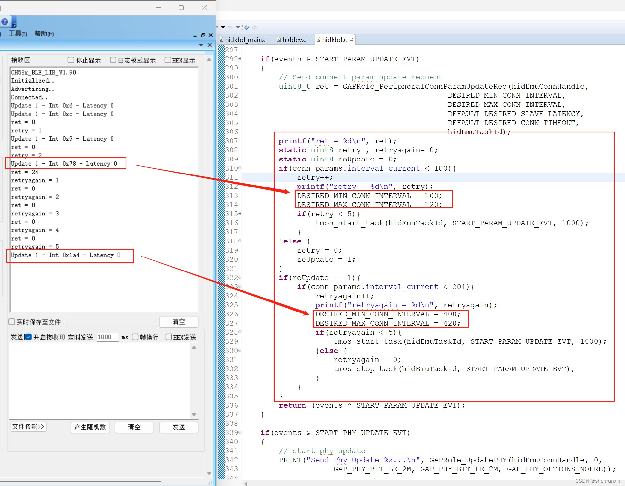Switch to the hidkbd_main.c tab
This screenshot has height=486, width=625.
[x=243, y=40]
